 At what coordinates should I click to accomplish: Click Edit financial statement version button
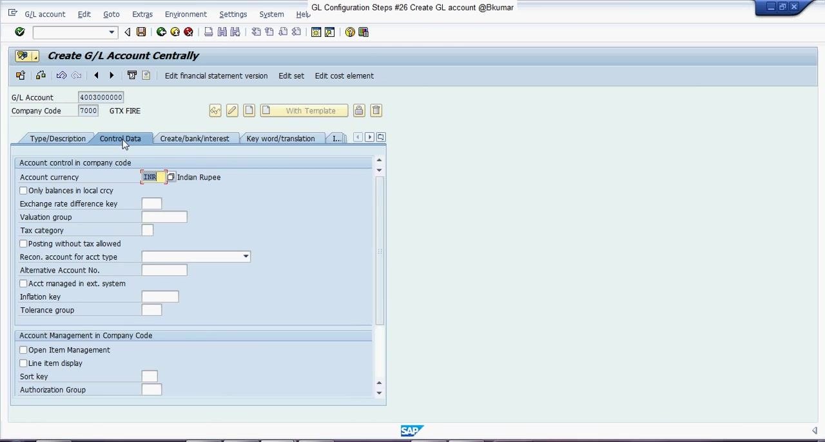click(216, 76)
